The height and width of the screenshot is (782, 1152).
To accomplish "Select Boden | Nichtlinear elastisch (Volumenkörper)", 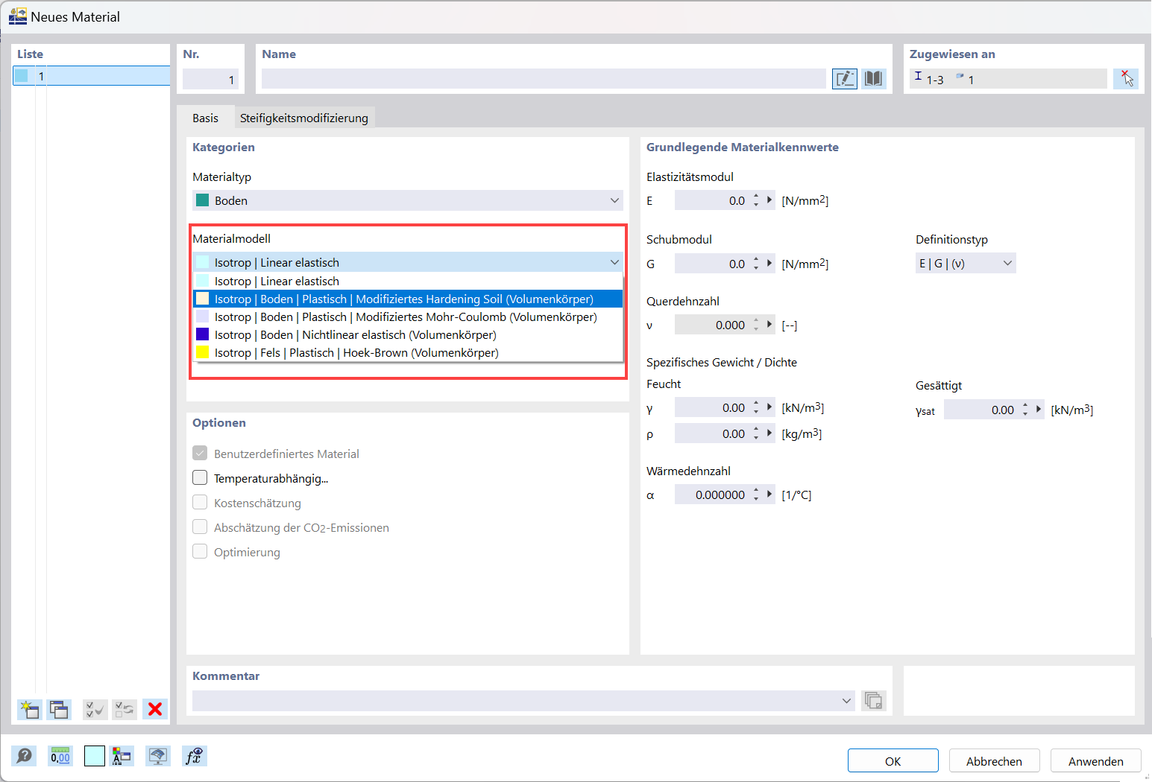I will (x=408, y=334).
